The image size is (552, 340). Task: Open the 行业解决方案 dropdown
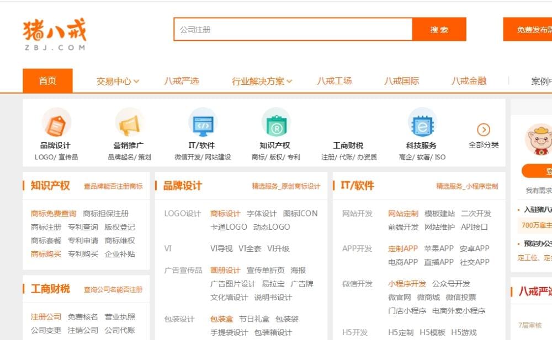[x=260, y=80]
